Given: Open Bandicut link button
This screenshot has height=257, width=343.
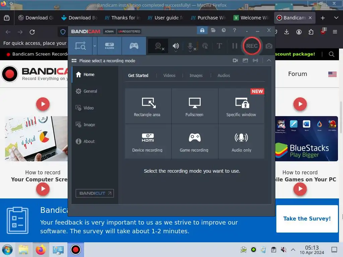Looking at the screenshot, I should 95,193.
